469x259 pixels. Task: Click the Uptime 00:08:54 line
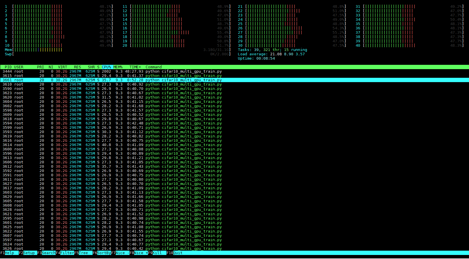pos(256,58)
